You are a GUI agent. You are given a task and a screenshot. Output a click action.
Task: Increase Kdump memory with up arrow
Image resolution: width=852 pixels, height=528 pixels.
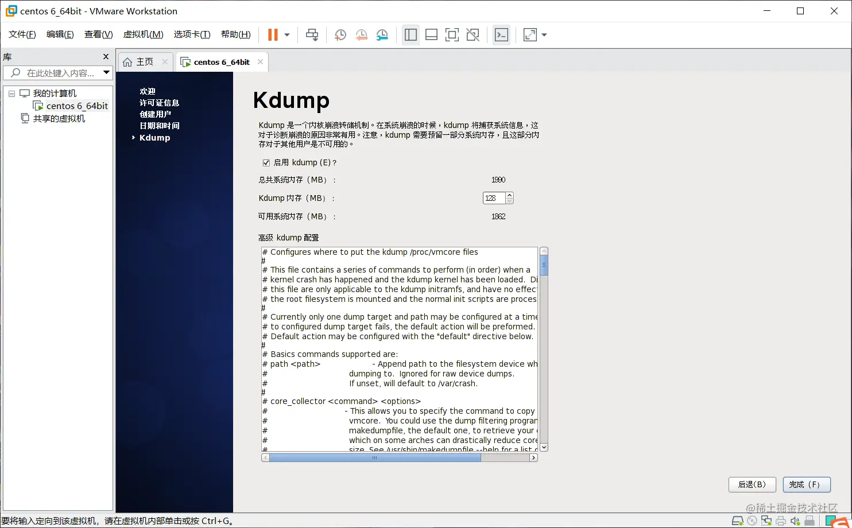coord(509,195)
